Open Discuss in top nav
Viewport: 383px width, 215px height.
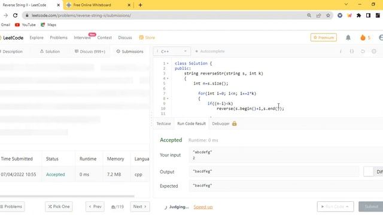pos(125,38)
